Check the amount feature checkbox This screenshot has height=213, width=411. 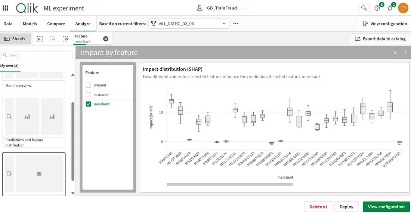click(x=89, y=85)
